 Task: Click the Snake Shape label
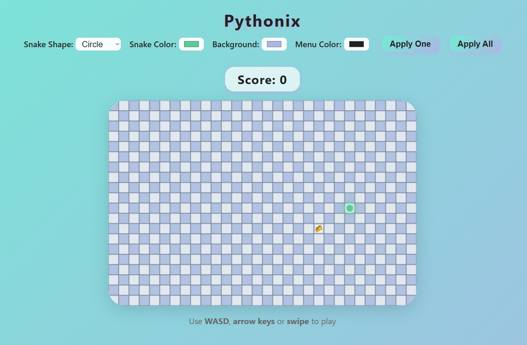click(48, 45)
